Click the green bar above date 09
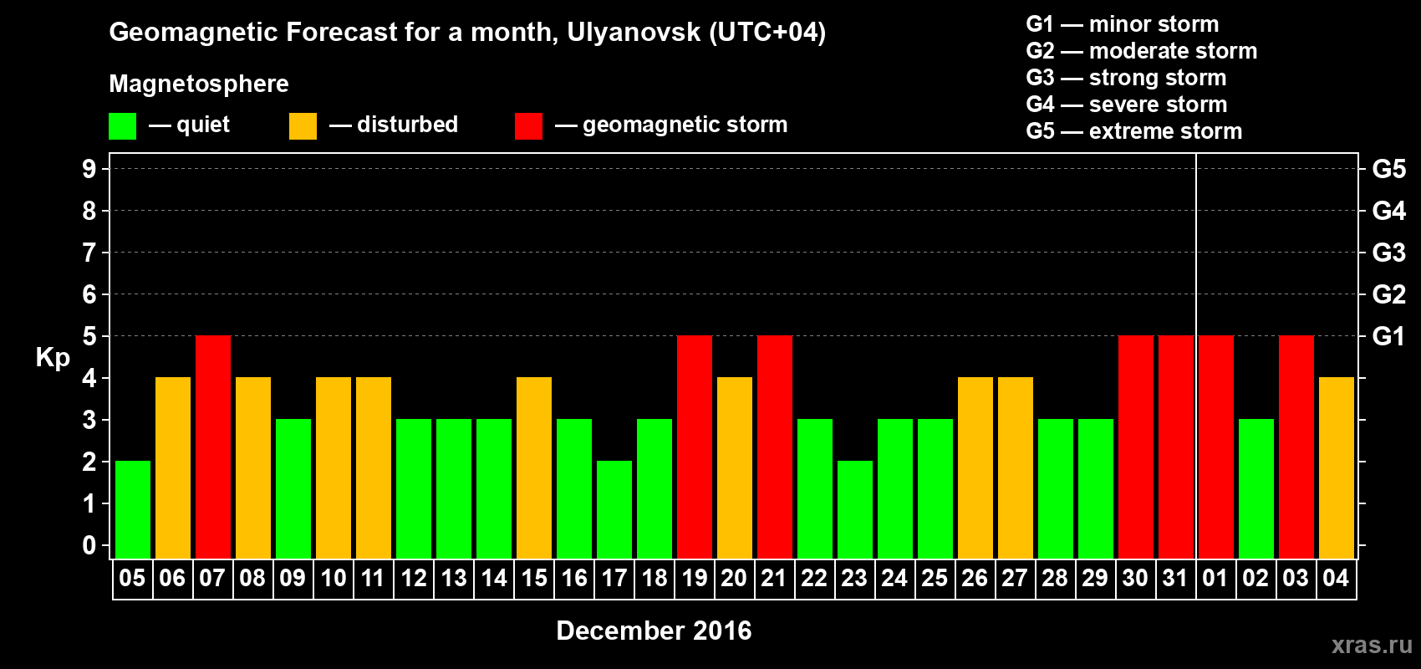The image size is (1421, 669). pos(293,488)
